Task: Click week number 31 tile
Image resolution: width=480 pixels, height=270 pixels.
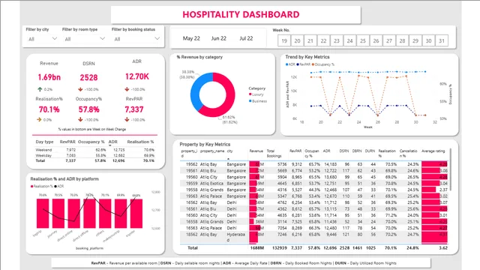Action: tap(442, 40)
